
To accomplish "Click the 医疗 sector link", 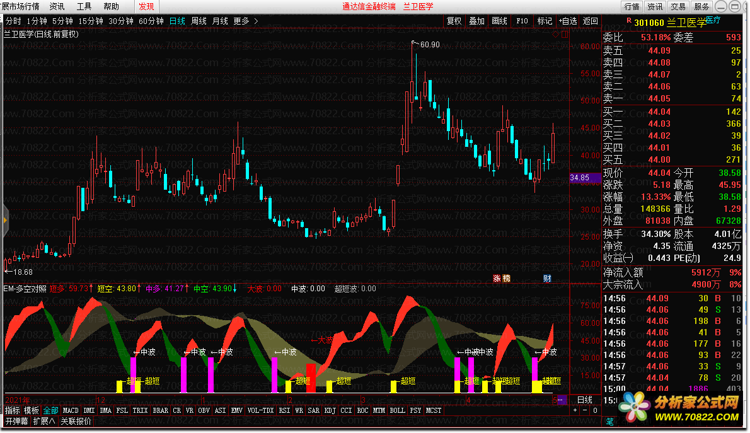I will (713, 20).
